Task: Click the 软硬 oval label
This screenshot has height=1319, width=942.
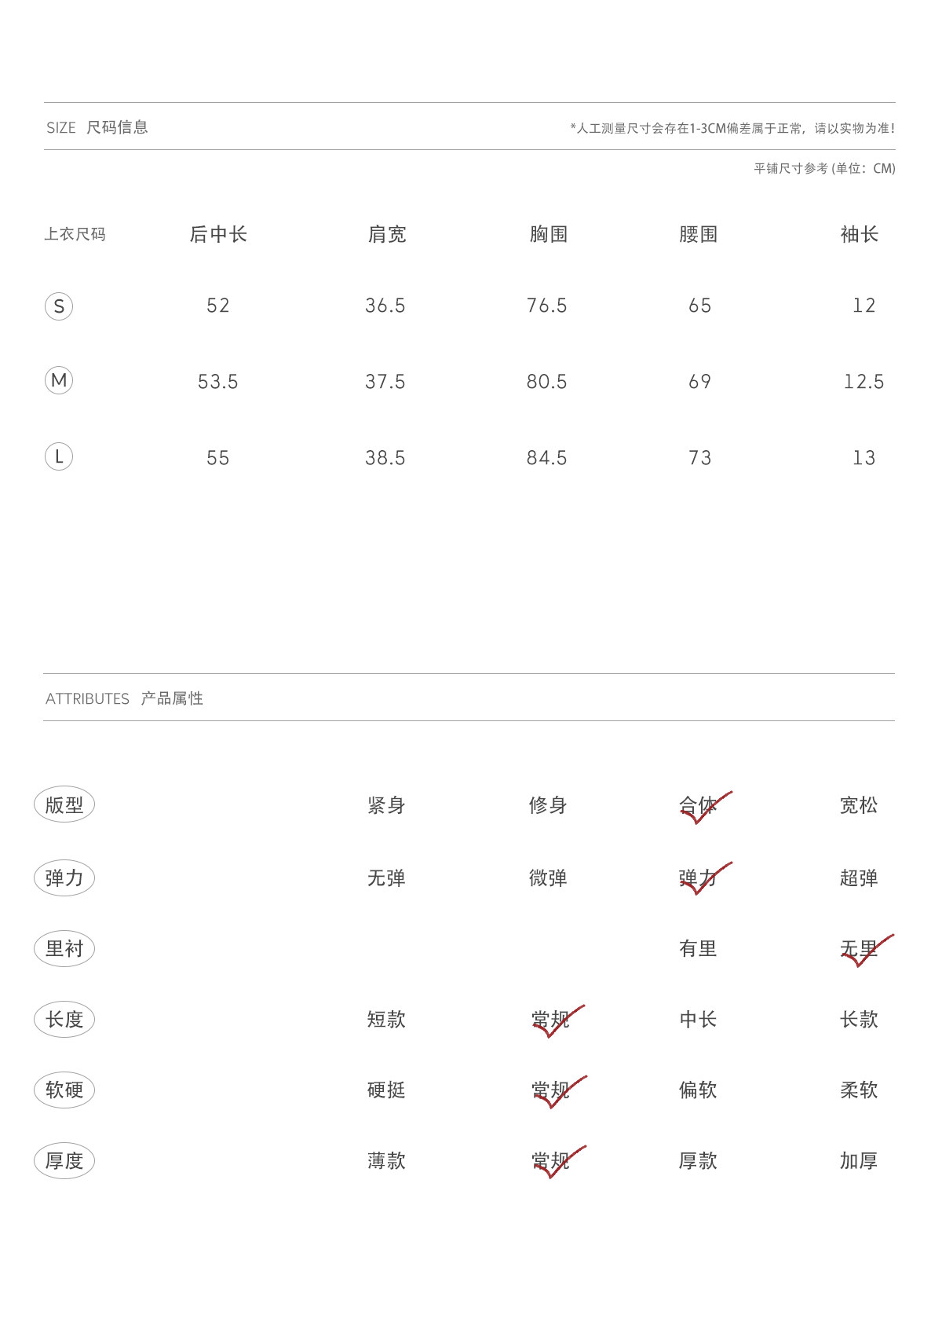Action: click(64, 1090)
